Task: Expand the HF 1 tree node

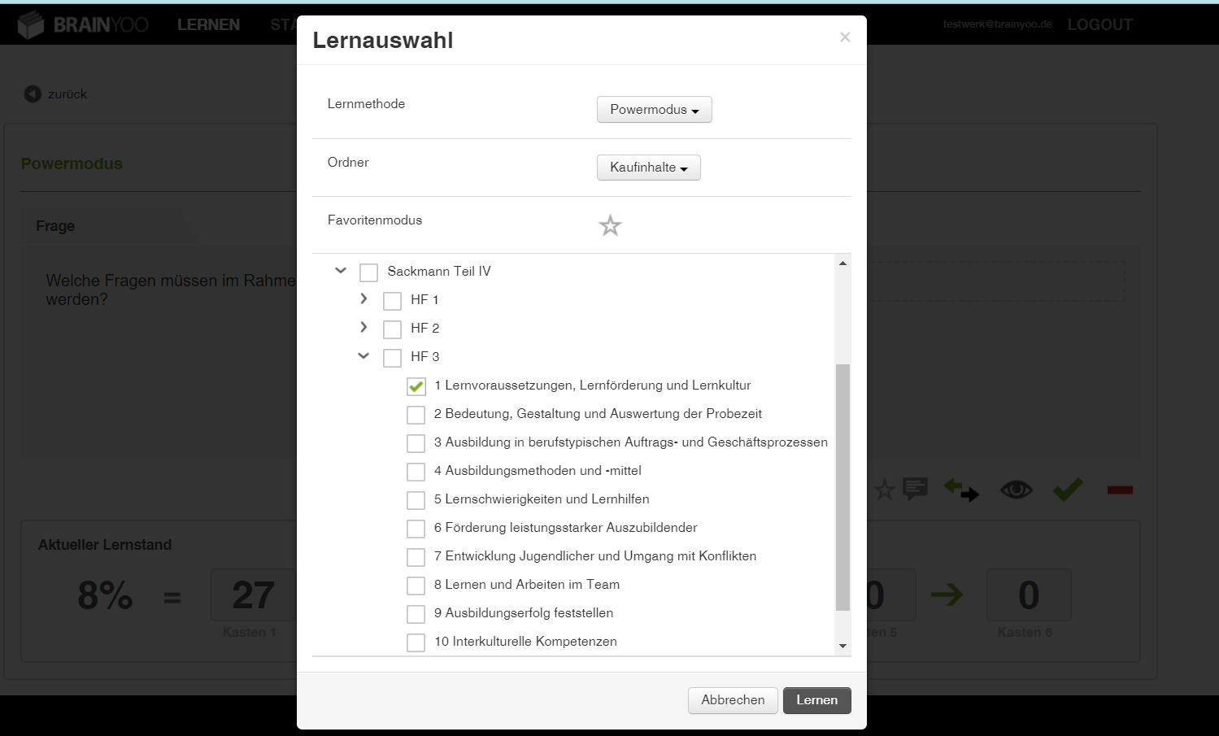Action: (x=364, y=299)
